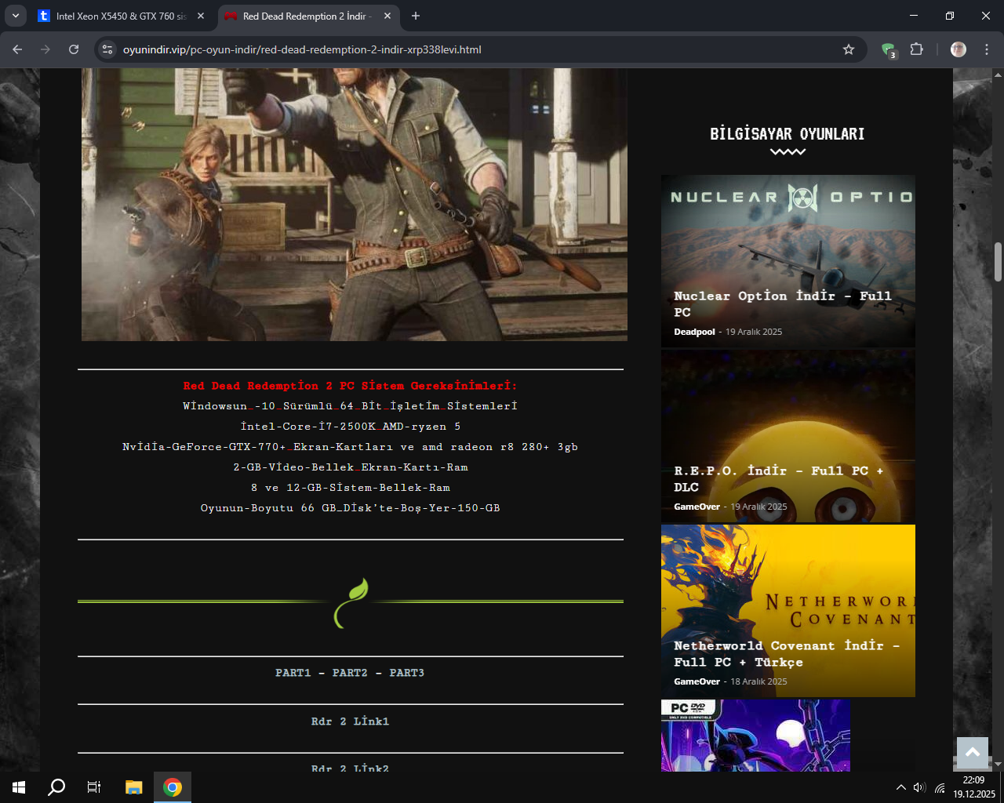Click the 2-GB-Video-Bellek requirement line

point(350,467)
